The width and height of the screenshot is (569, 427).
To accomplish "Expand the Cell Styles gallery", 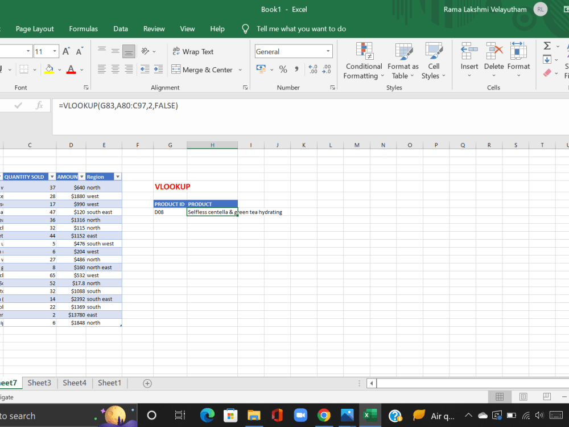I will [434, 61].
